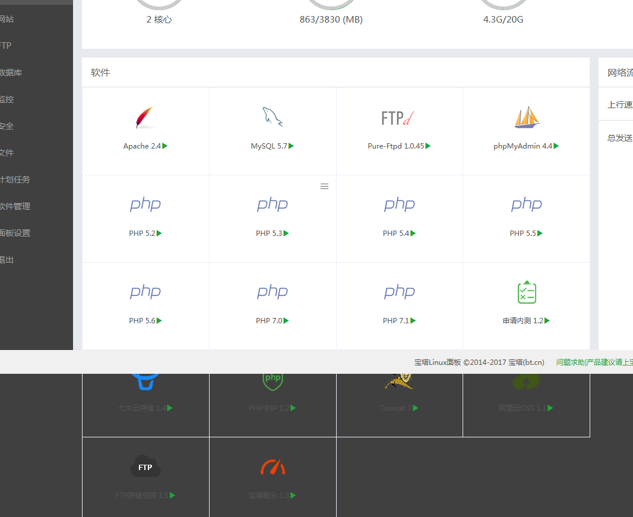The image size is (633, 517).
Task: Click the php logo above PHP 7.1
Action: (x=400, y=292)
